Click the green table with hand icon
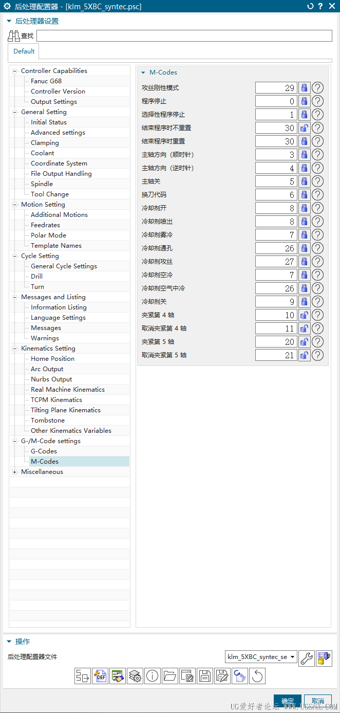This screenshot has width=340, height=713. click(118, 676)
